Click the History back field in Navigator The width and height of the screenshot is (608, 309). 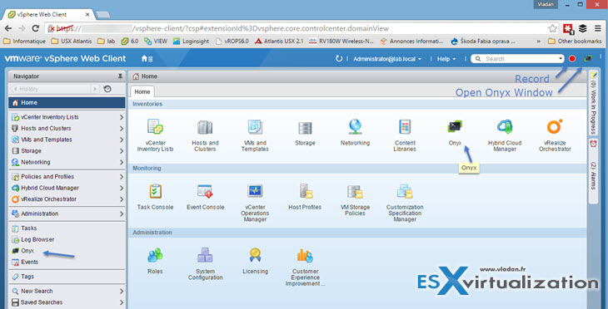tap(51, 89)
